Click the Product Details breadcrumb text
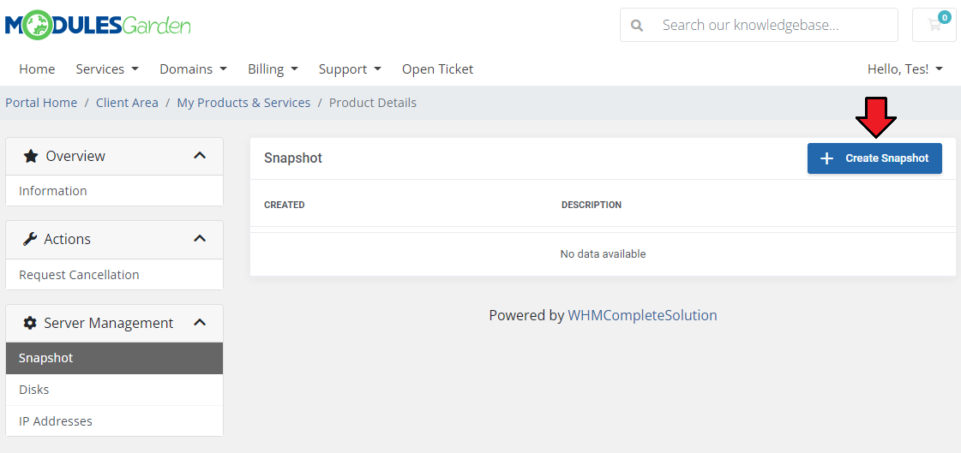 [x=373, y=103]
